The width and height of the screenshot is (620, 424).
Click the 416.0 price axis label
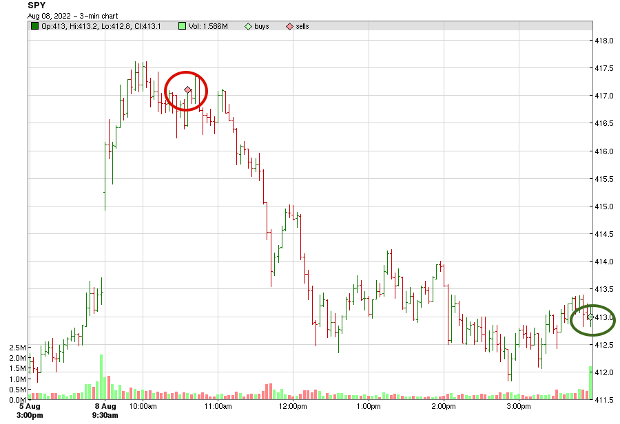604,151
